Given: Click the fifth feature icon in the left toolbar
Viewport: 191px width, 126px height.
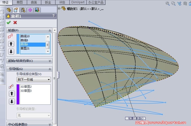Looking at the screenshot, I should 2,35.
